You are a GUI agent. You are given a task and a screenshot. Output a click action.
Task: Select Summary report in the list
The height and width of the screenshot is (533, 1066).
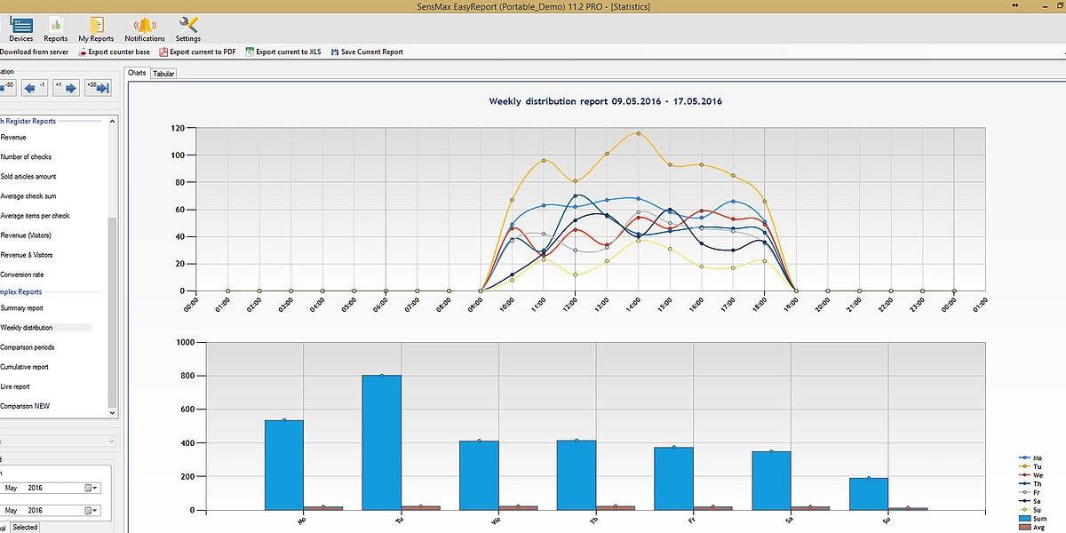click(x=22, y=308)
